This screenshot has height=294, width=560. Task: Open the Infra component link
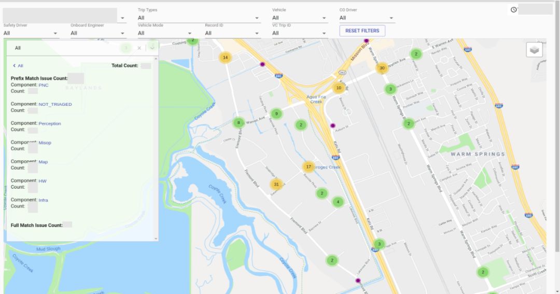click(x=43, y=200)
